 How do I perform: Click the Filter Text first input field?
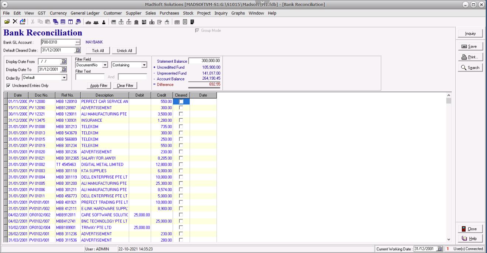[x=90, y=77]
